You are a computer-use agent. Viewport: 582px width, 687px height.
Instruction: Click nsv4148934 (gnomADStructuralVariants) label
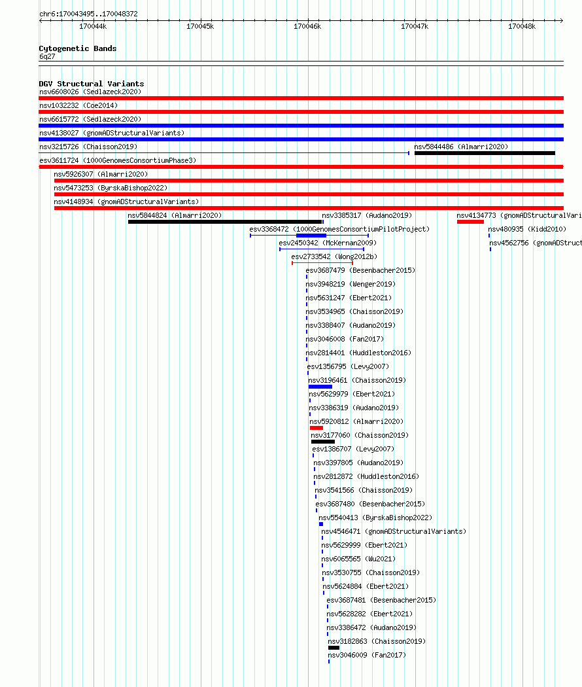tap(126, 202)
